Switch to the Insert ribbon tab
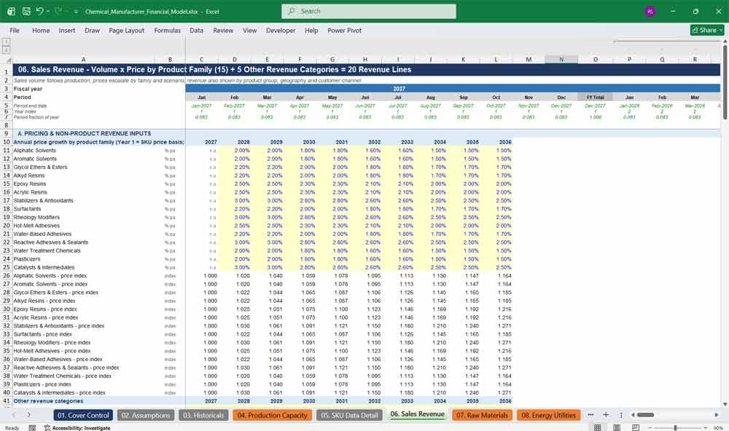 [67, 30]
